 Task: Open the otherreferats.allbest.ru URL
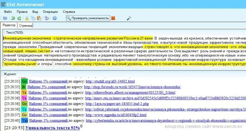(130, 93)
